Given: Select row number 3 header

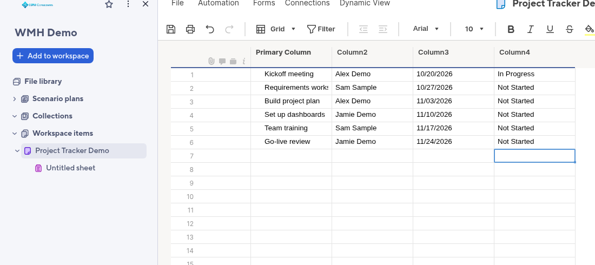Looking at the screenshot, I should coord(191,102).
